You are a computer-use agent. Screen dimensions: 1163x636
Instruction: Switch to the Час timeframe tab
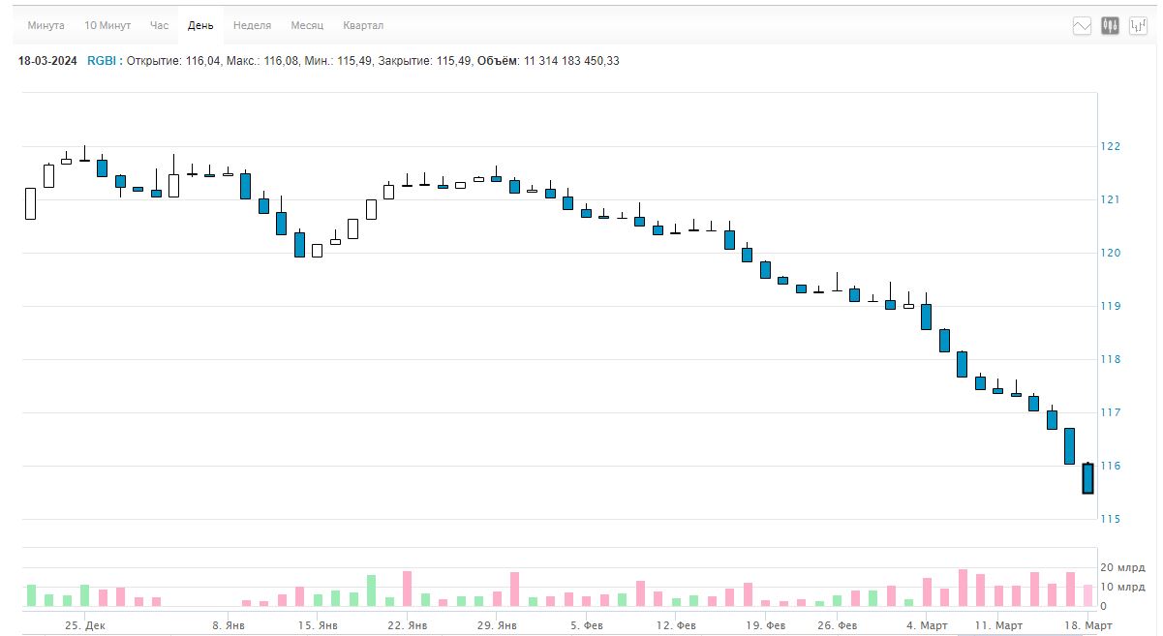(160, 25)
